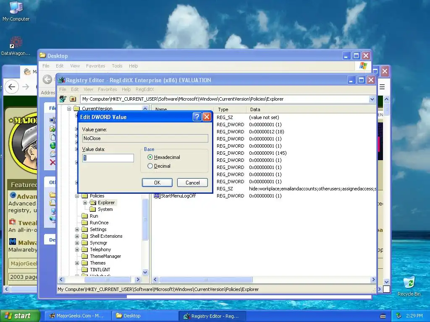Click the Start button

tap(19, 316)
